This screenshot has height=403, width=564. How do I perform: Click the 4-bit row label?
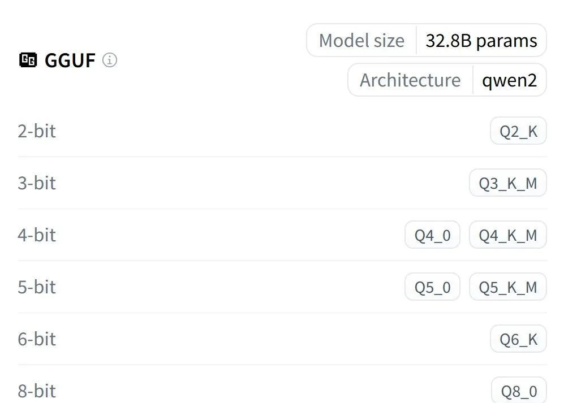(37, 235)
